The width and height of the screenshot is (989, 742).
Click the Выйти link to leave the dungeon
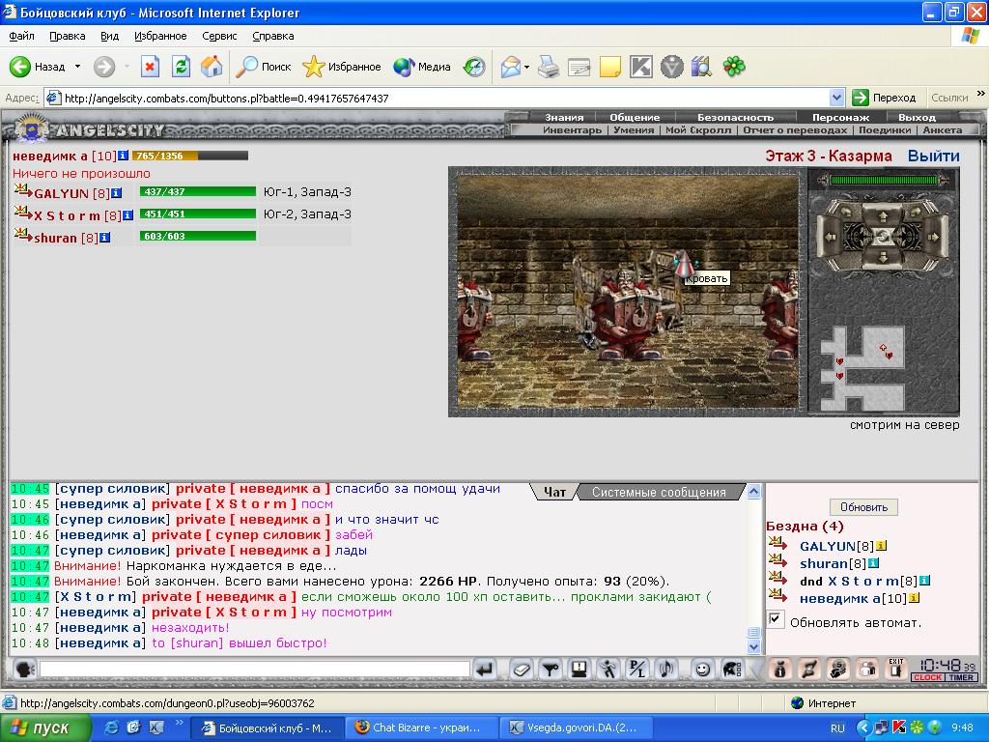pyautogui.click(x=934, y=156)
